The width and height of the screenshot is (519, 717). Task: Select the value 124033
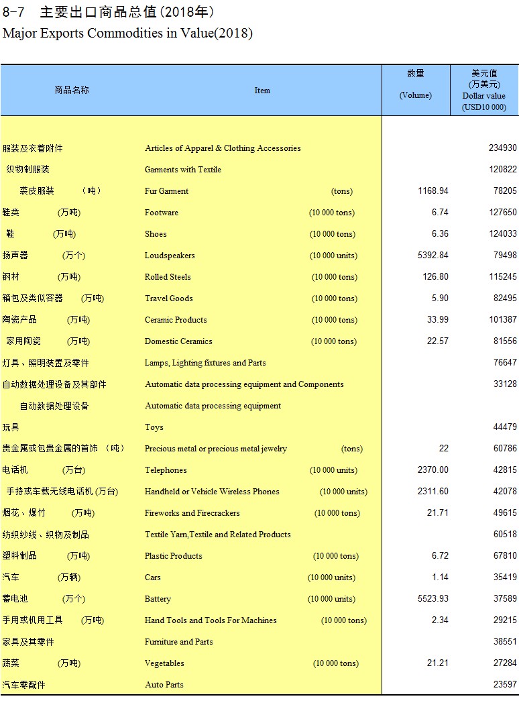502,233
